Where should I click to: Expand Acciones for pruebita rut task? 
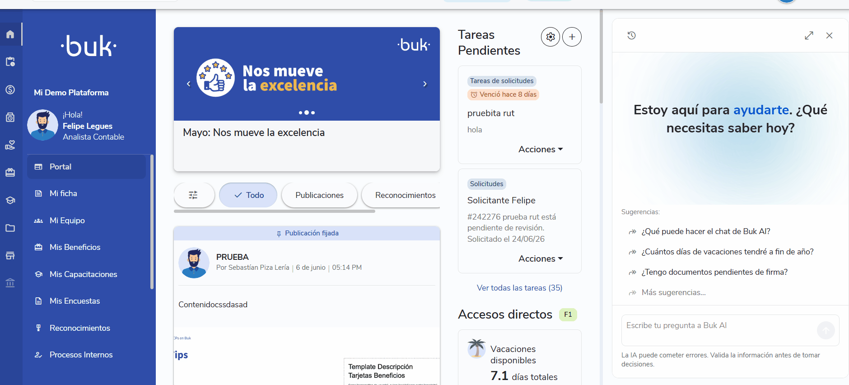541,149
